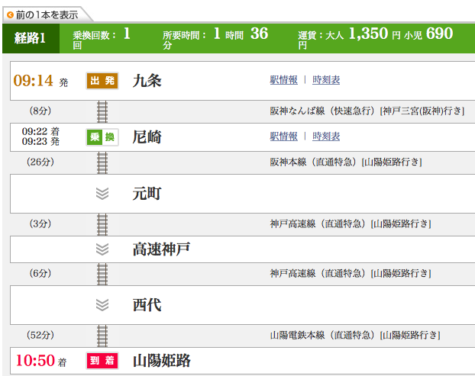Click the 09:22 着 time text
The image size is (475, 376).
click(x=40, y=132)
